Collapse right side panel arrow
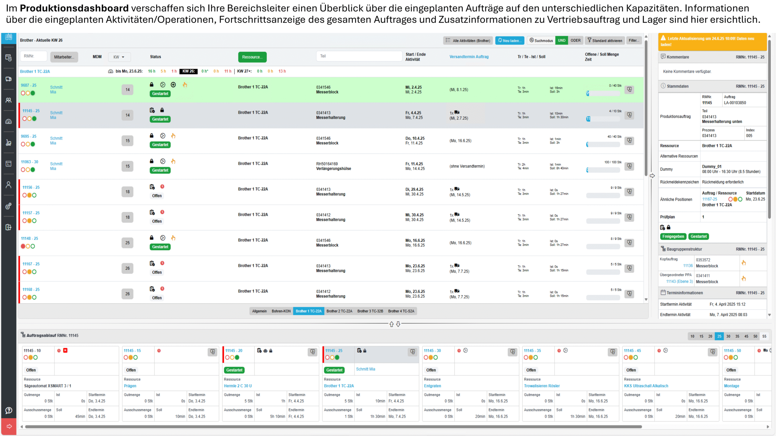 coord(652,176)
